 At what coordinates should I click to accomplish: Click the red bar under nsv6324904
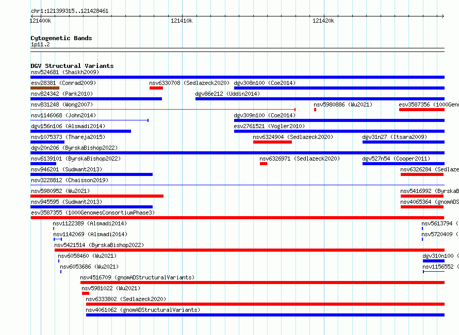(x=272, y=142)
